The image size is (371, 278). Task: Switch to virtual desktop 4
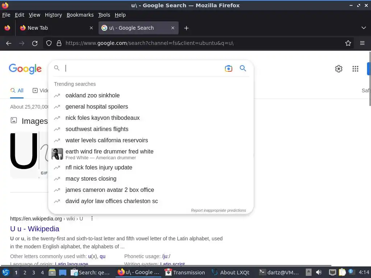click(x=42, y=273)
